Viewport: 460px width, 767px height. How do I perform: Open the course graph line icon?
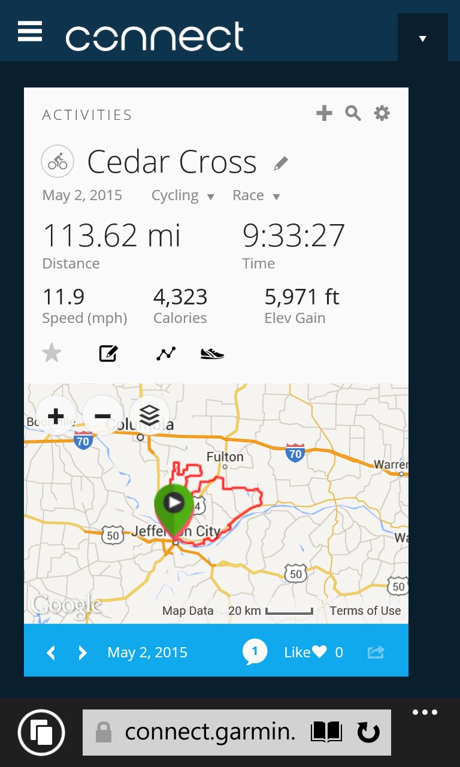tap(166, 354)
